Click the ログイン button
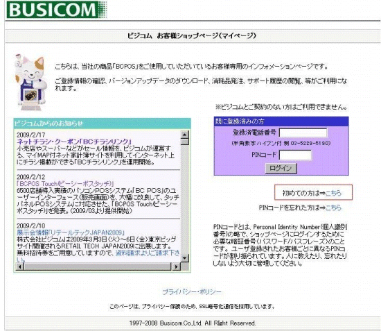381x331 pixels. 281,168
